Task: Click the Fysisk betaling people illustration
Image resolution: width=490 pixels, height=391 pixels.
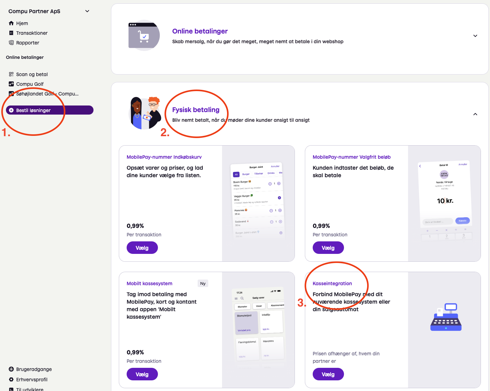Action: pyautogui.click(x=145, y=113)
